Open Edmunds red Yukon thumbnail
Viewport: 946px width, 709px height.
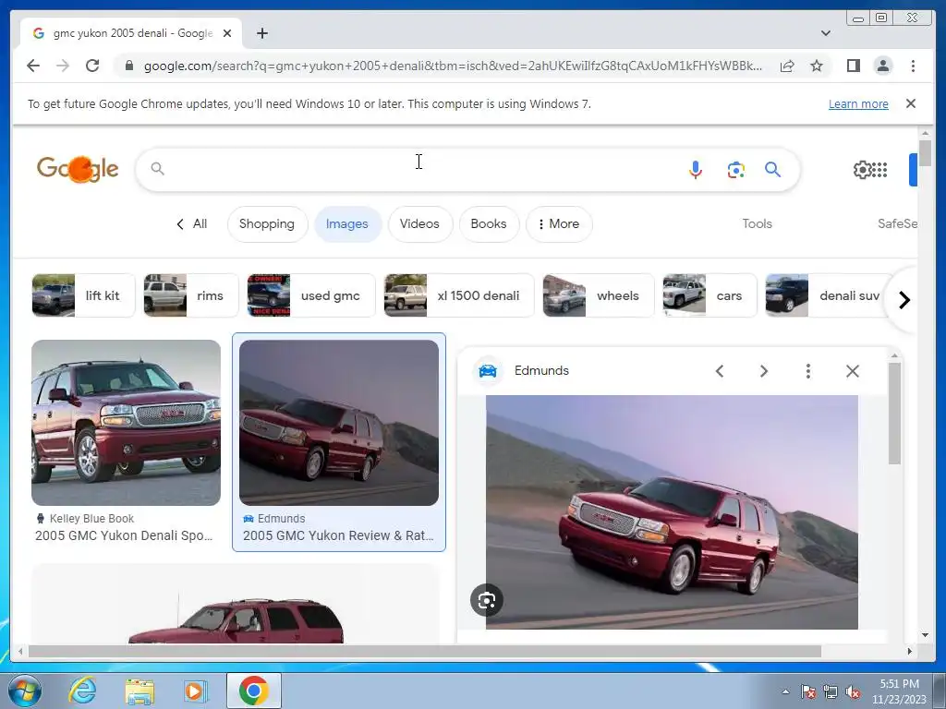tap(339, 423)
